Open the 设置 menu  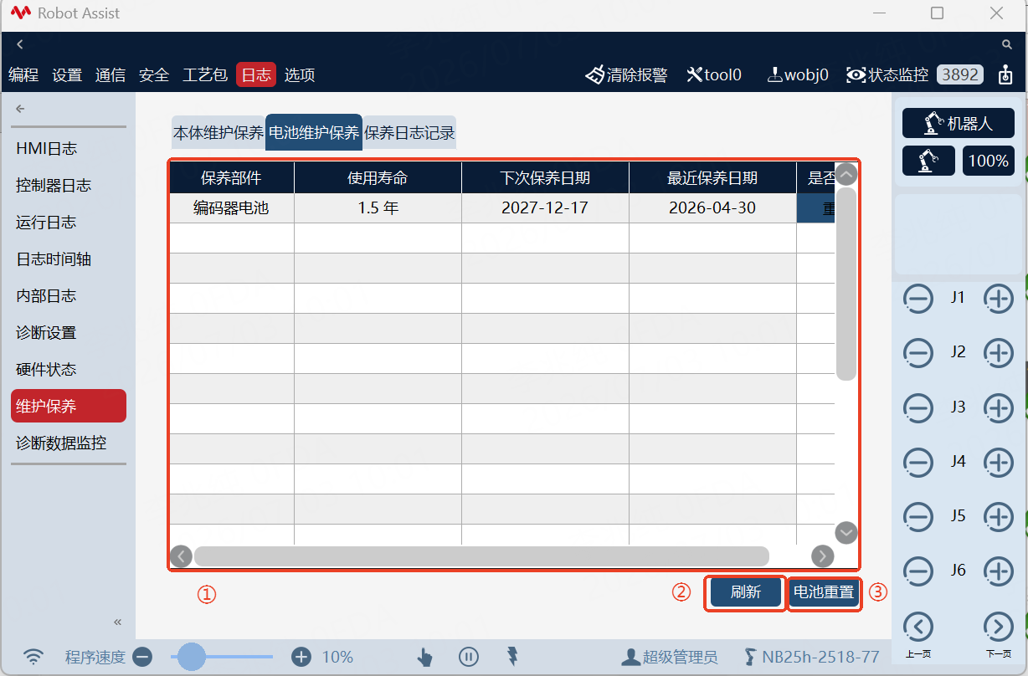(67, 74)
